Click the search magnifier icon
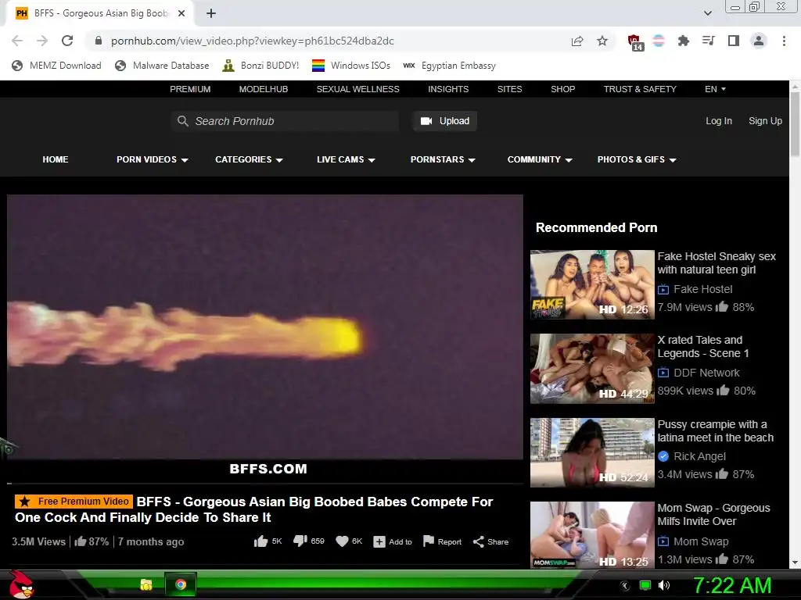 (182, 121)
